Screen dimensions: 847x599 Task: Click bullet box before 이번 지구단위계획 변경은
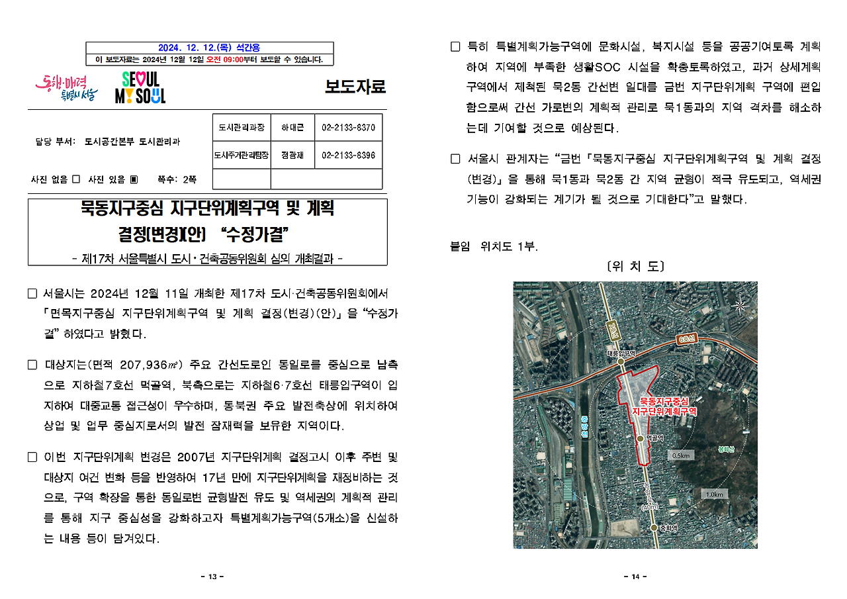pos(32,457)
